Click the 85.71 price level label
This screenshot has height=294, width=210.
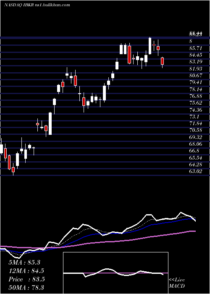196,48
